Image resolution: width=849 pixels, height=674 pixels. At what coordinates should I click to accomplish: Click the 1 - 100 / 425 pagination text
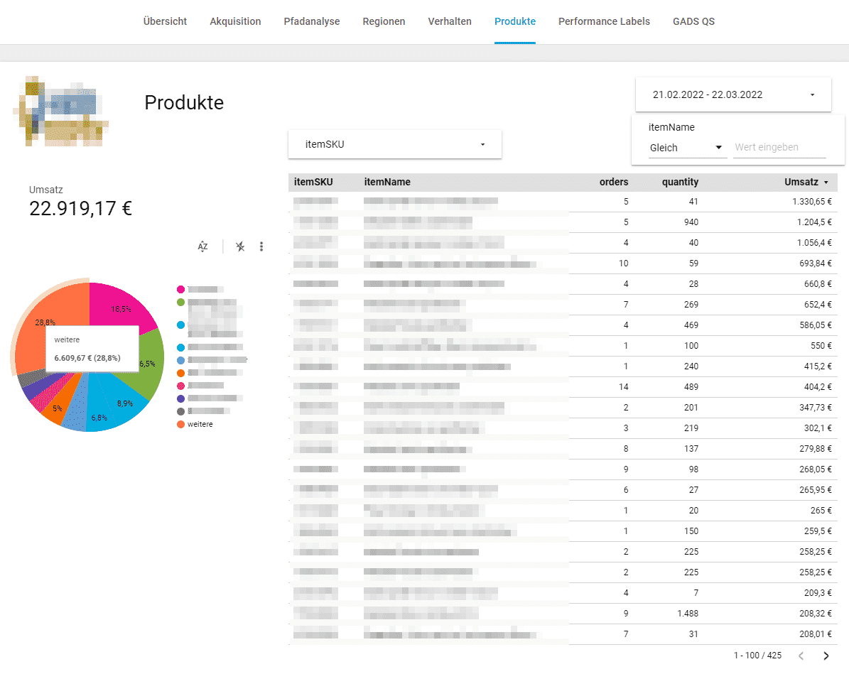(757, 656)
